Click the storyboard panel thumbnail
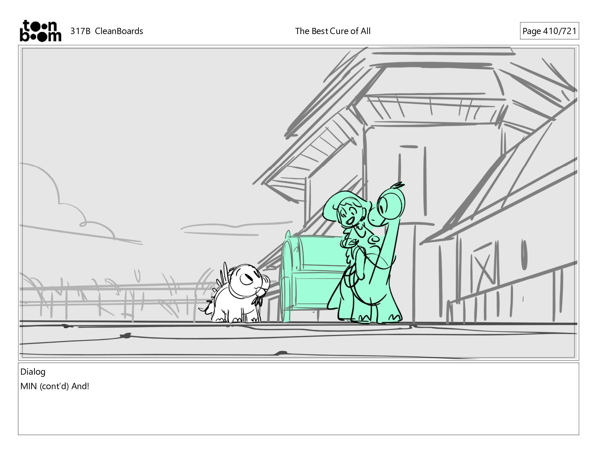598x462 pixels. pyautogui.click(x=298, y=203)
